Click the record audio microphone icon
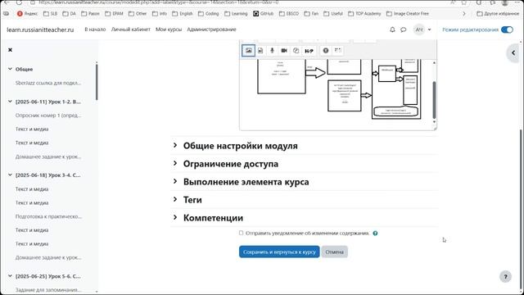This screenshot has height=295, width=524. tap(272, 51)
